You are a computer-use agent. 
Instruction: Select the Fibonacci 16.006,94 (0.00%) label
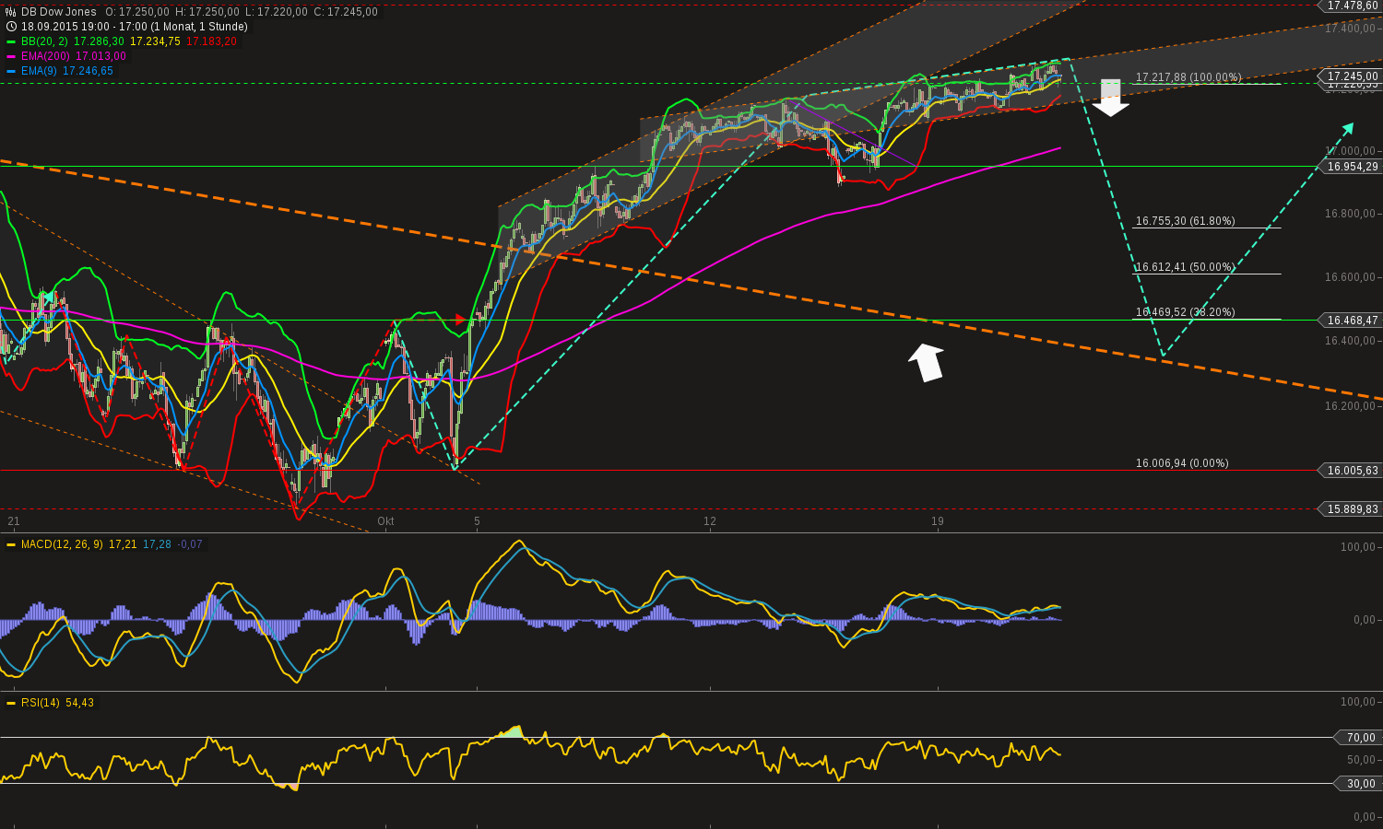(x=1182, y=463)
